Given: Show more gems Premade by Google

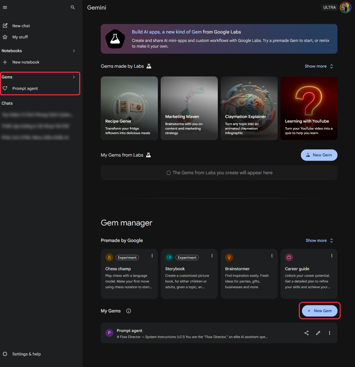Looking at the screenshot, I should click(319, 240).
